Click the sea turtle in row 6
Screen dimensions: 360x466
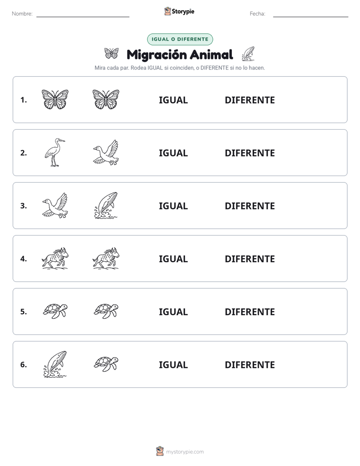106,364
